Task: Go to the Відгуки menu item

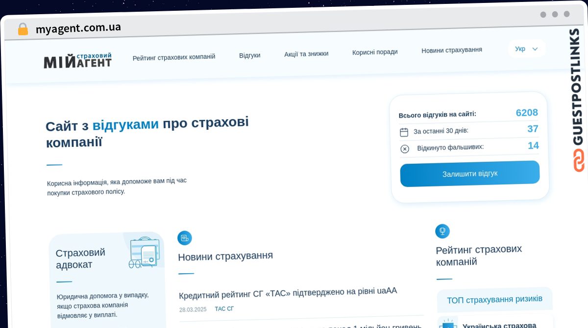Action: (250, 55)
